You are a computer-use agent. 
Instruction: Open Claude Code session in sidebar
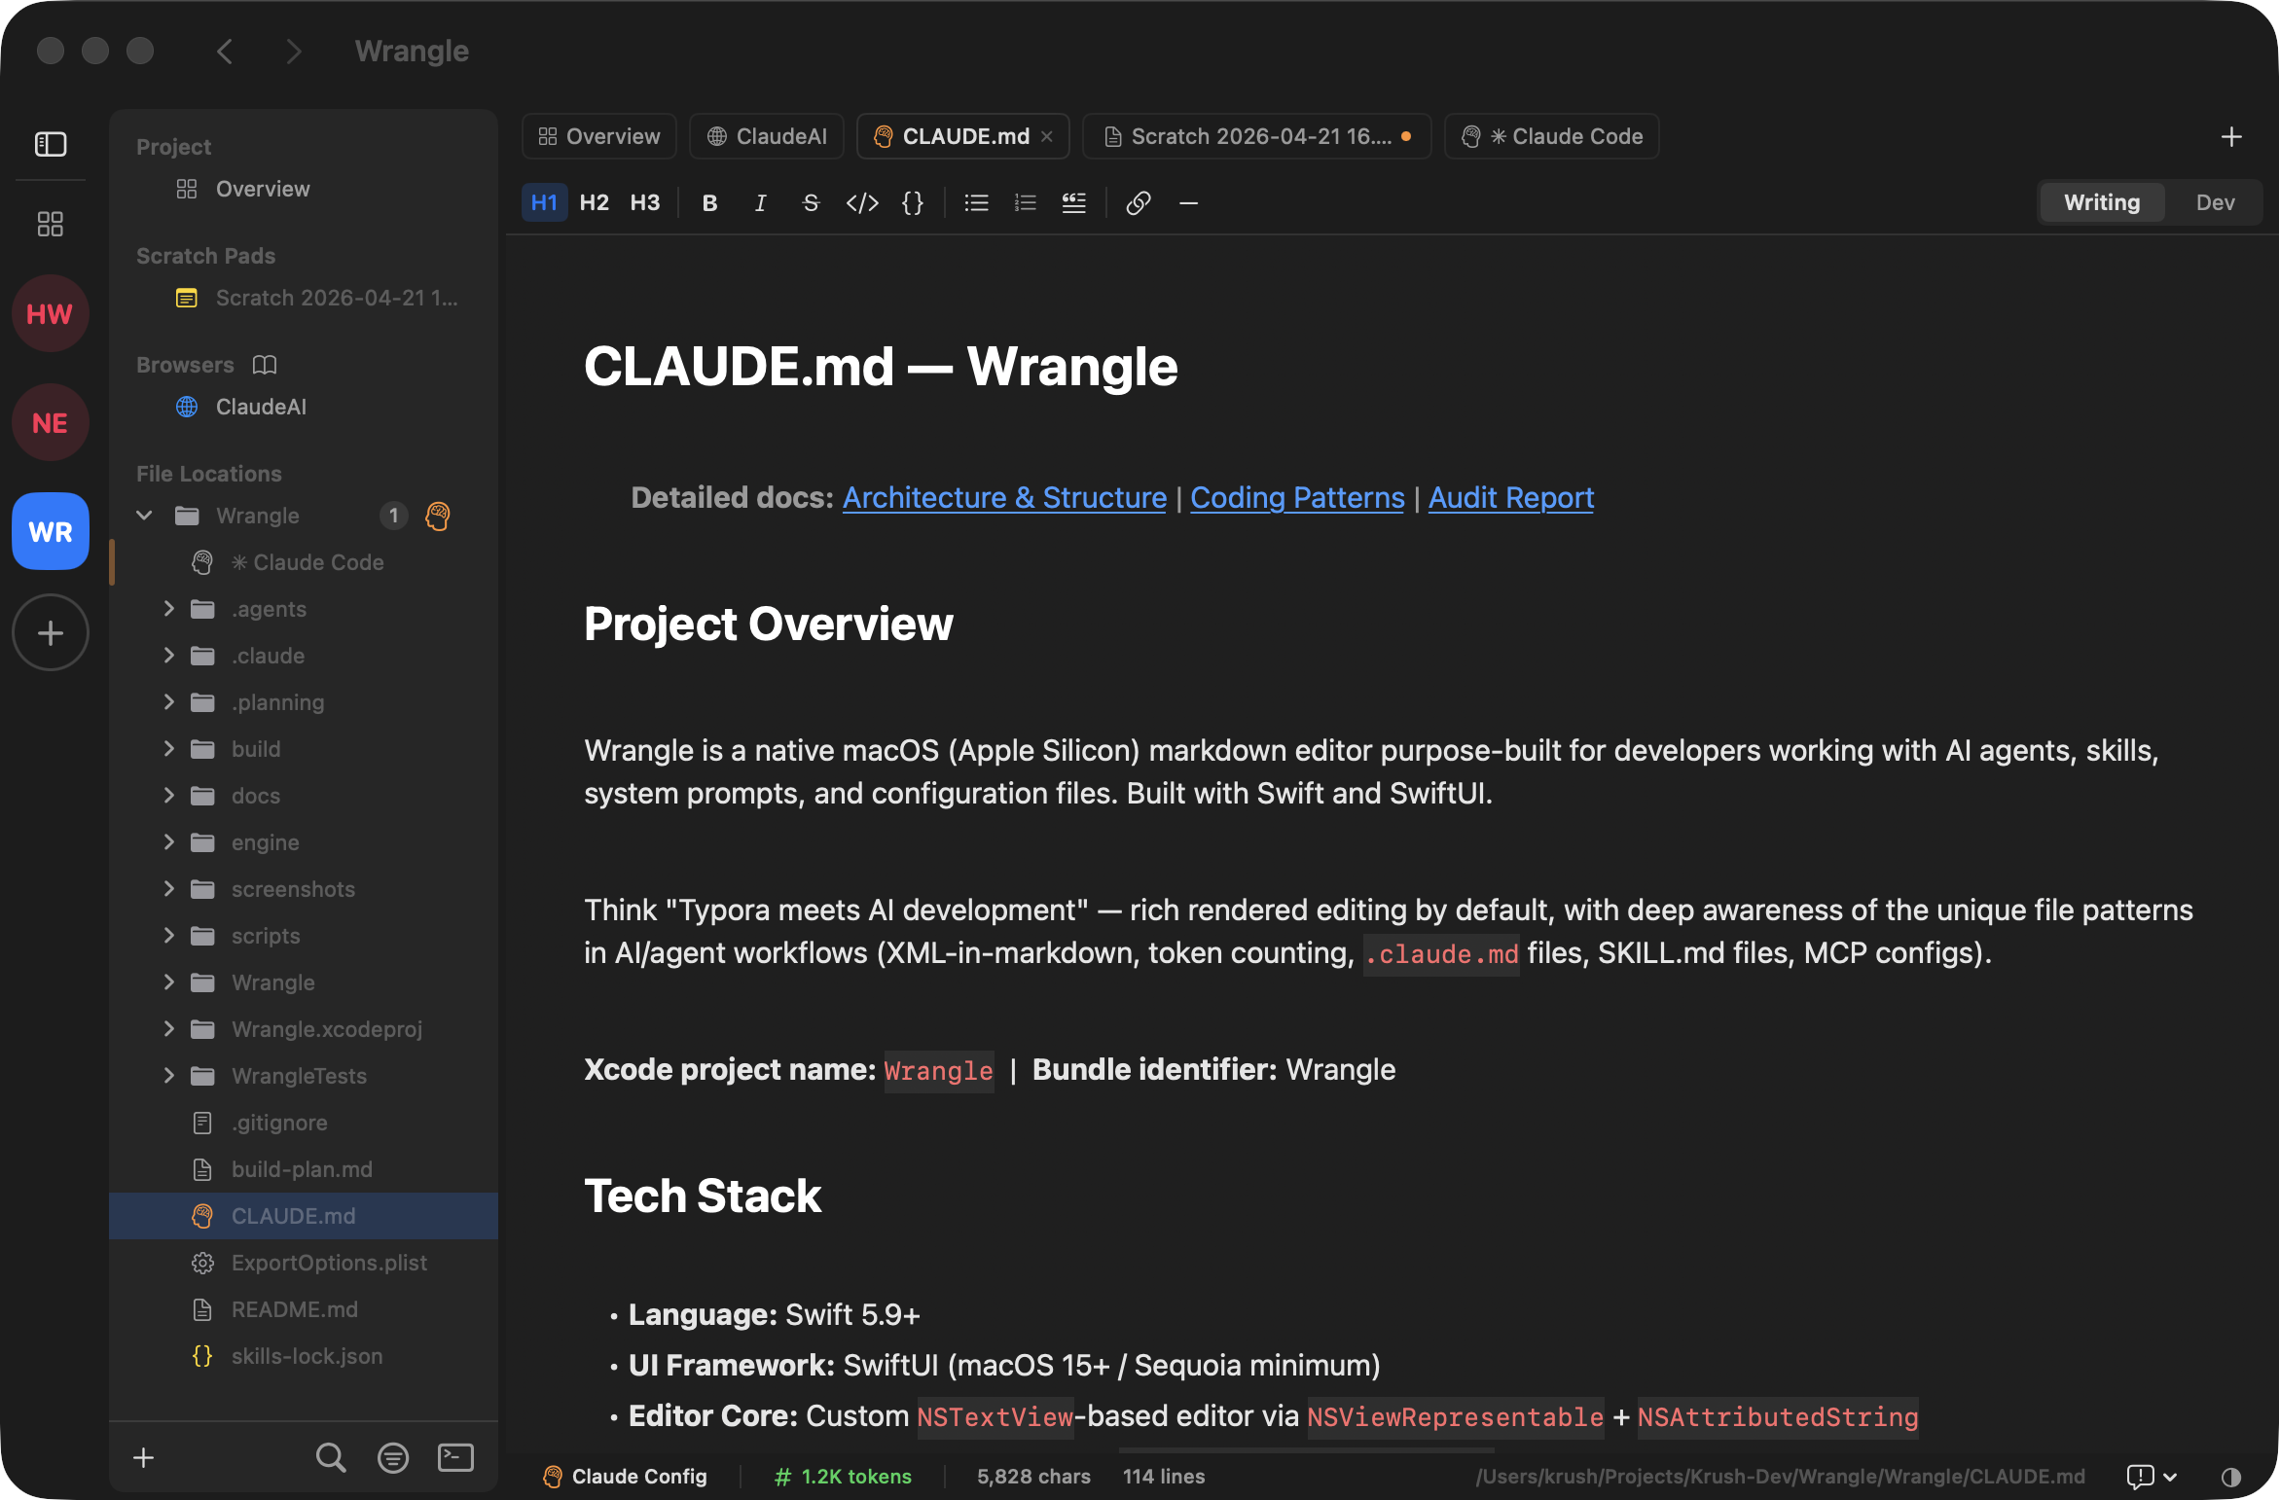click(304, 562)
